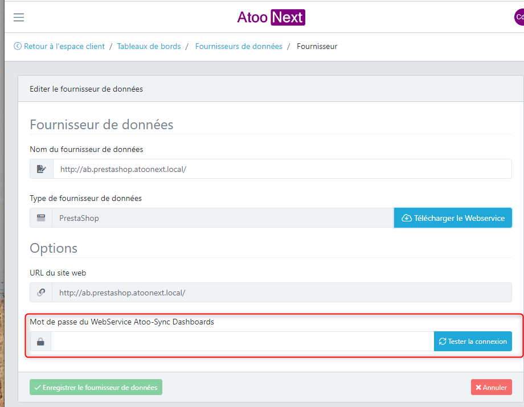
Task: Go to Retour à l'espace client
Action: (x=64, y=47)
